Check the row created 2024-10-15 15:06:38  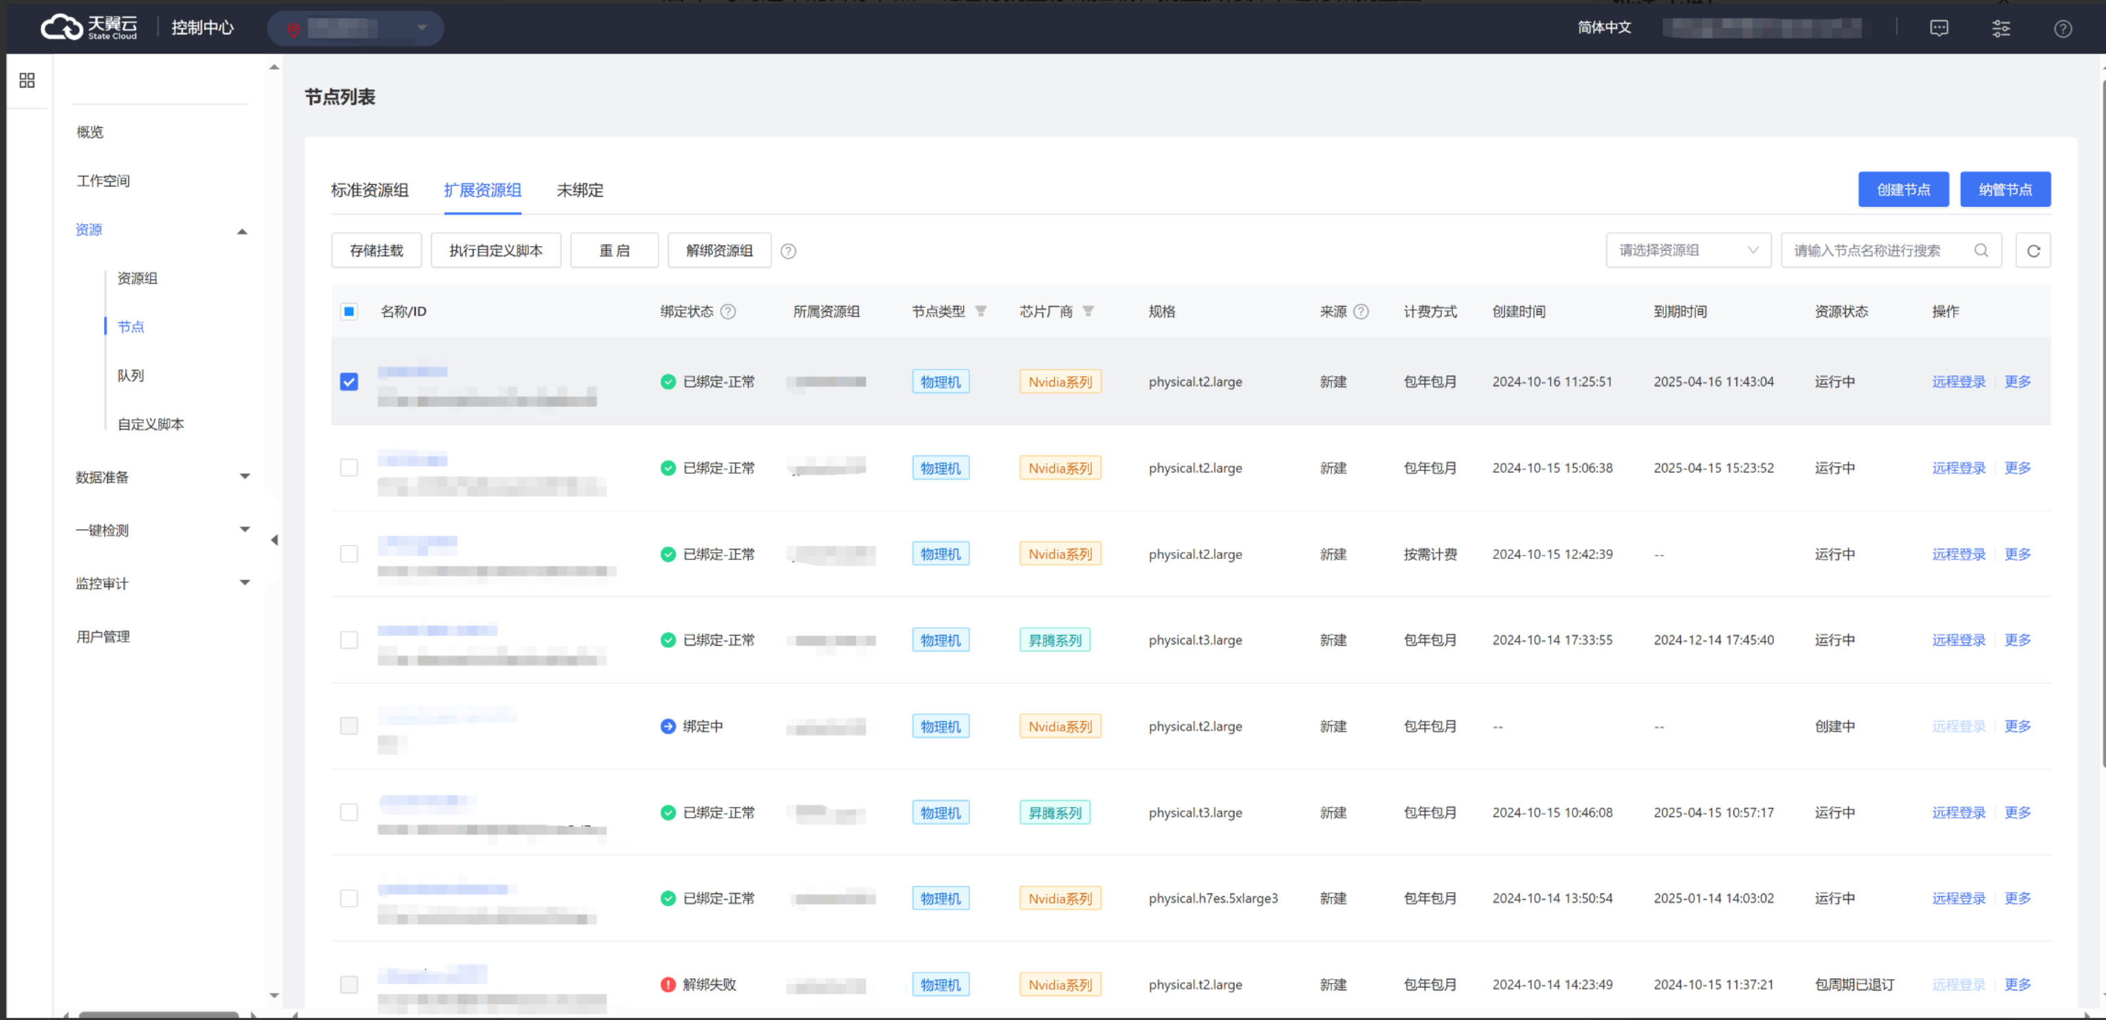tap(349, 467)
